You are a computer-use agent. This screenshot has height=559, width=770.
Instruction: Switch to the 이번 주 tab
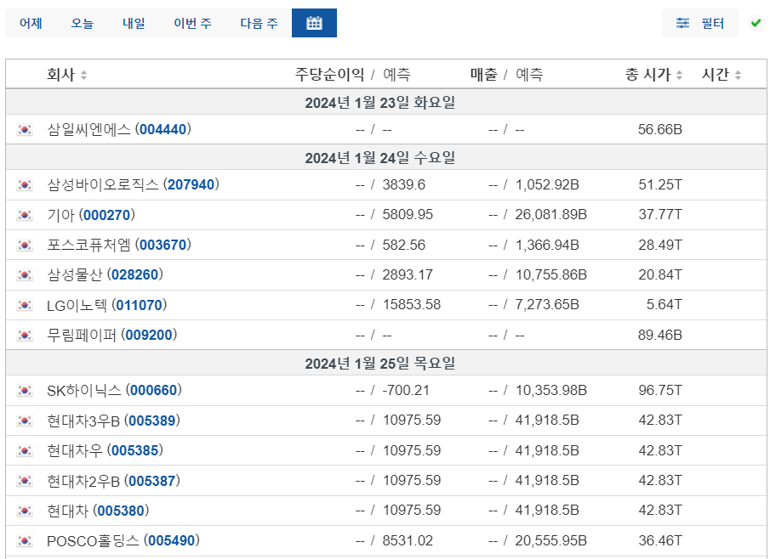tap(192, 23)
